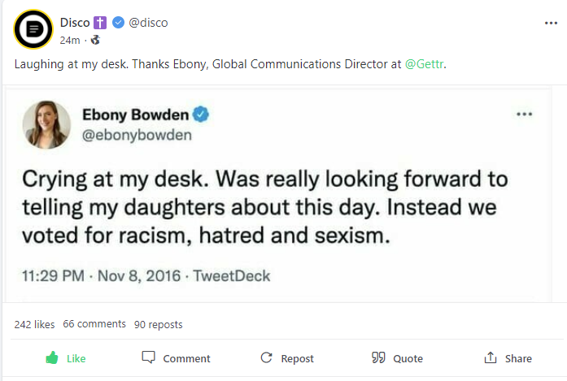This screenshot has width=567, height=381.
Task: Click the Share upload icon
Action: tap(490, 357)
